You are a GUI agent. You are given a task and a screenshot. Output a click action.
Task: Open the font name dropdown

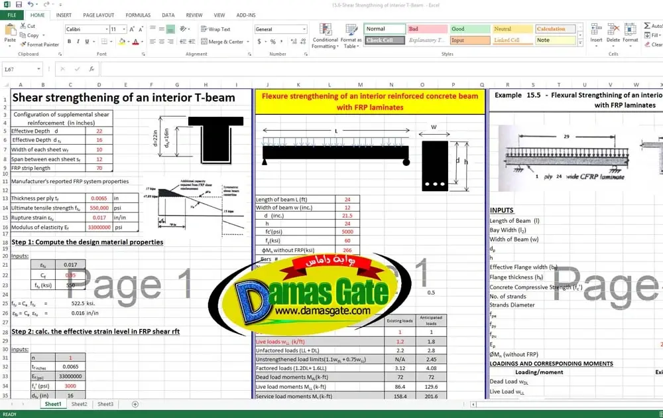(x=107, y=29)
